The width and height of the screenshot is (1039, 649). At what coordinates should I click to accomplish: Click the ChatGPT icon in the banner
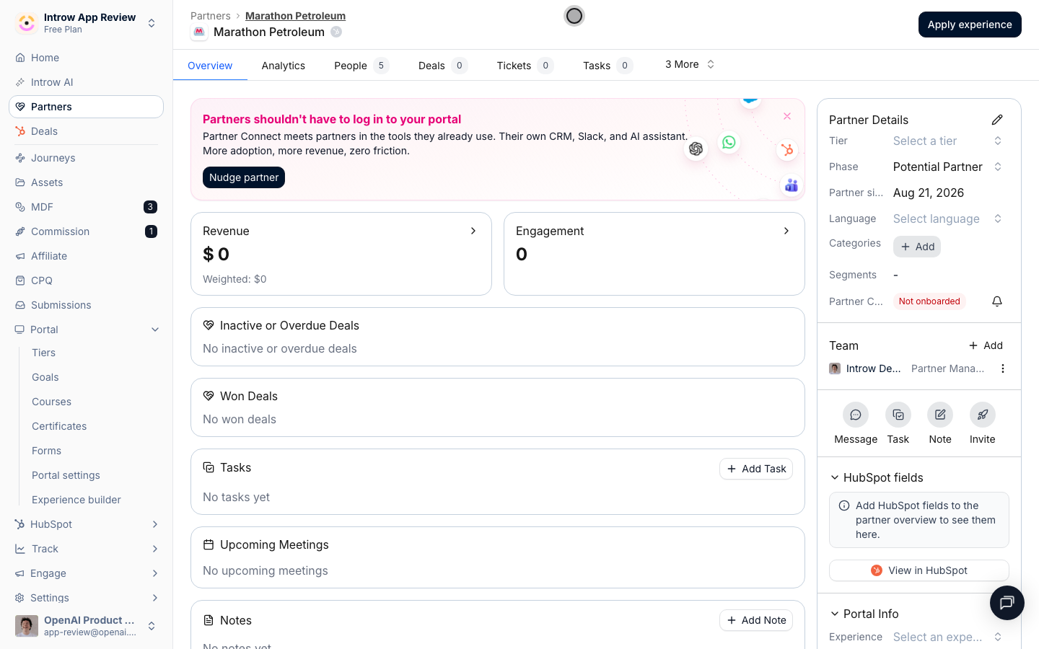pyautogui.click(x=696, y=149)
